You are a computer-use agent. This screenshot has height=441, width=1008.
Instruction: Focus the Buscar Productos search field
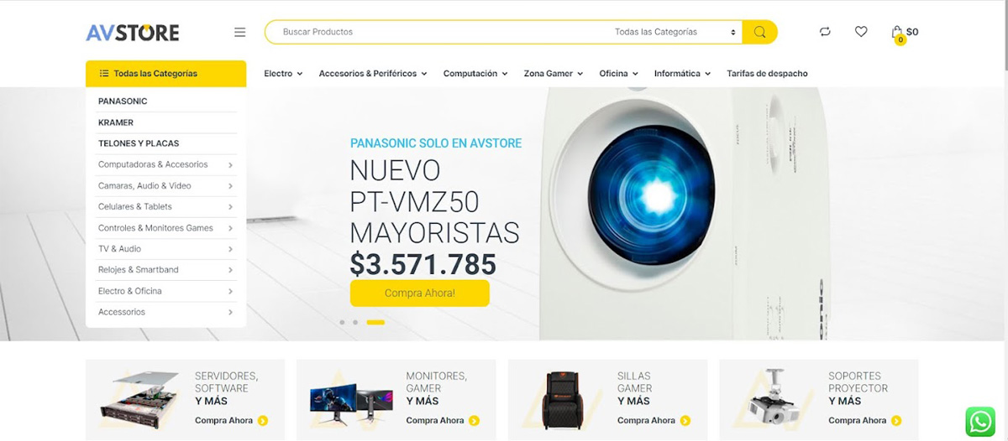437,32
